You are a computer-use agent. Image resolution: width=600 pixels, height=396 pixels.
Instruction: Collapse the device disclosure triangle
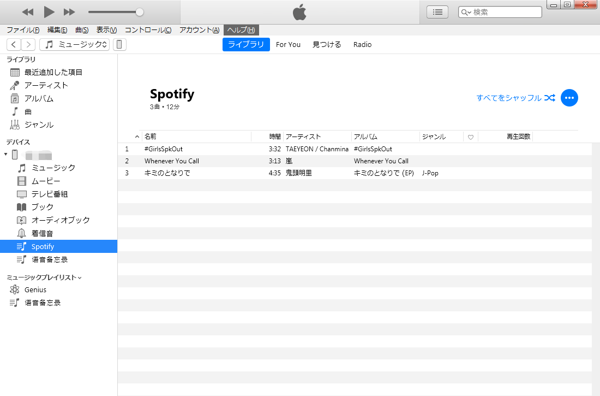coord(6,155)
